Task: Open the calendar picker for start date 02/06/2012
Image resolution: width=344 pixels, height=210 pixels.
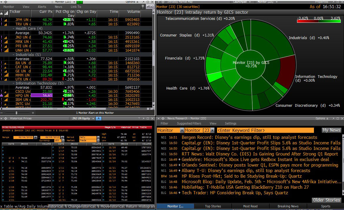Action: 36,137
